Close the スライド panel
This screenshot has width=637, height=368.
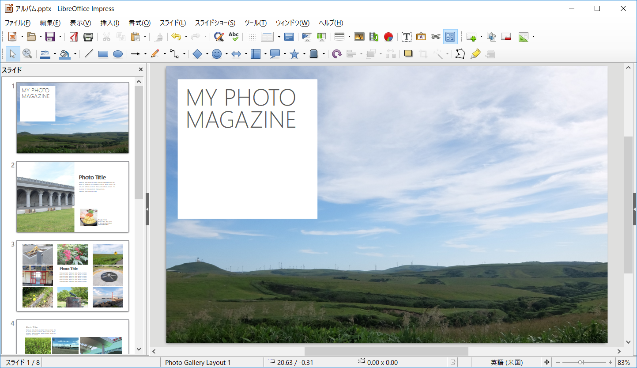140,69
